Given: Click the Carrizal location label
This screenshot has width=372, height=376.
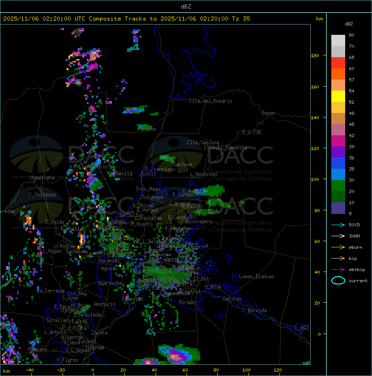Looking at the screenshot, I should click(x=133, y=299).
